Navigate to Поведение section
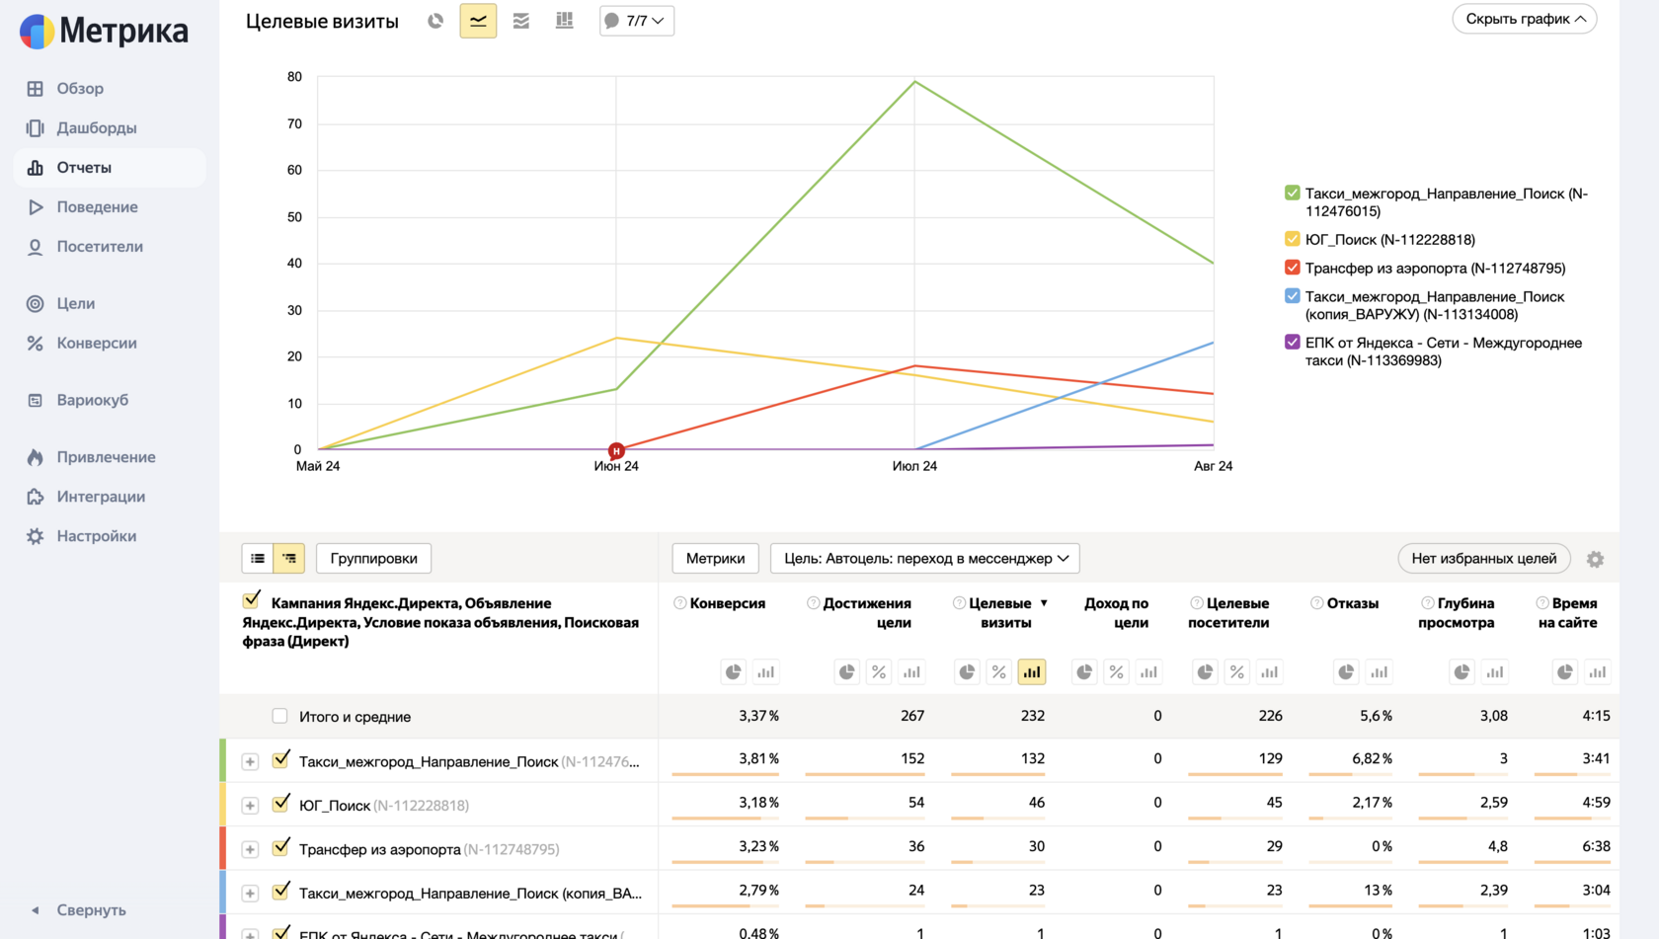1659x939 pixels. 83,207
